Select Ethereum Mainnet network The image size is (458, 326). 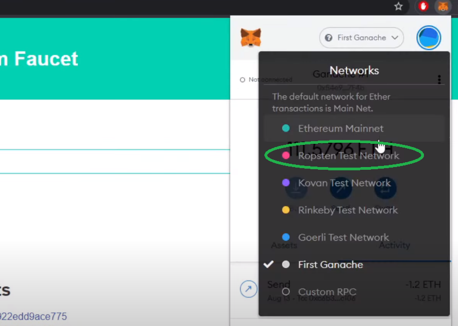[354, 129]
